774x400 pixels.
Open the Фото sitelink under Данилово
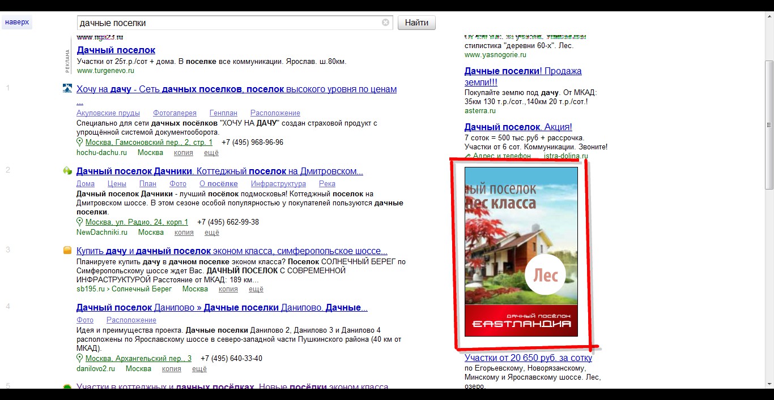pyautogui.click(x=85, y=320)
